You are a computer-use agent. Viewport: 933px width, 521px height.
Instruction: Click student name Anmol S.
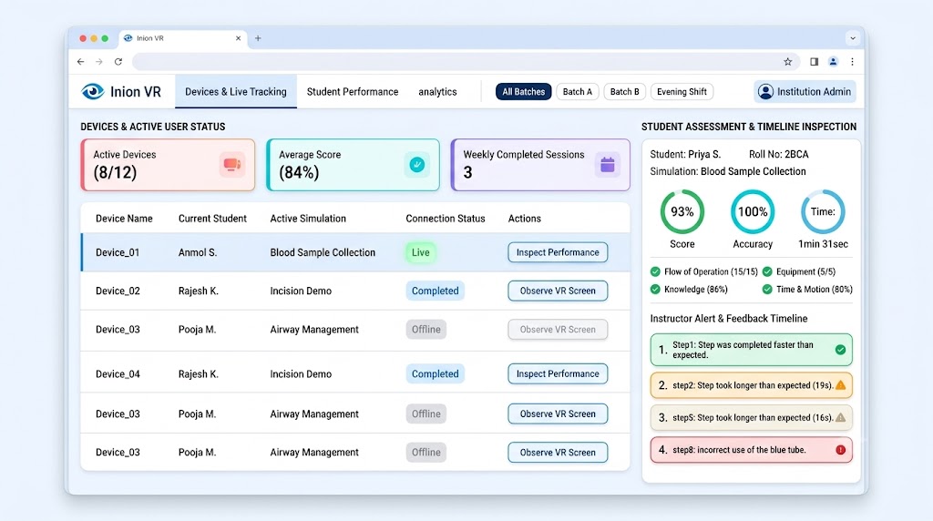[198, 252]
